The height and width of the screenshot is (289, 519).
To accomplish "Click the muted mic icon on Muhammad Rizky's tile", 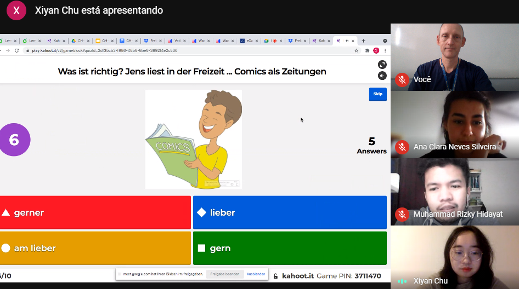I will (402, 214).
